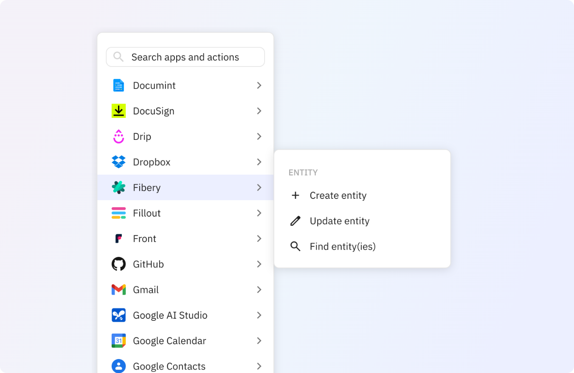This screenshot has height=373, width=574.
Task: Click the Dropbox app icon
Action: point(118,162)
